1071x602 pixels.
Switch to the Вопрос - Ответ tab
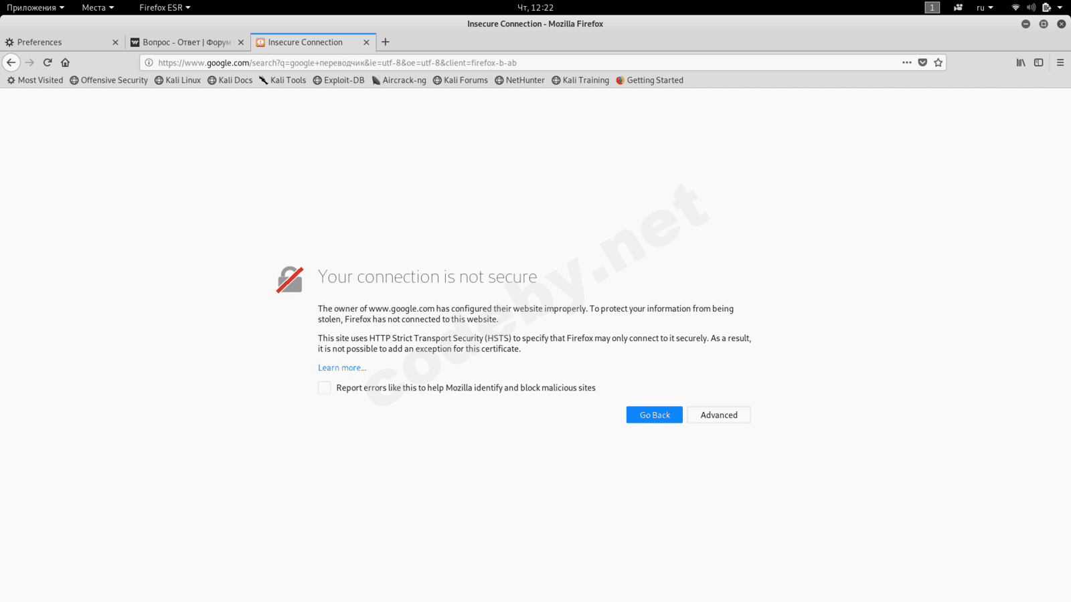pos(187,42)
